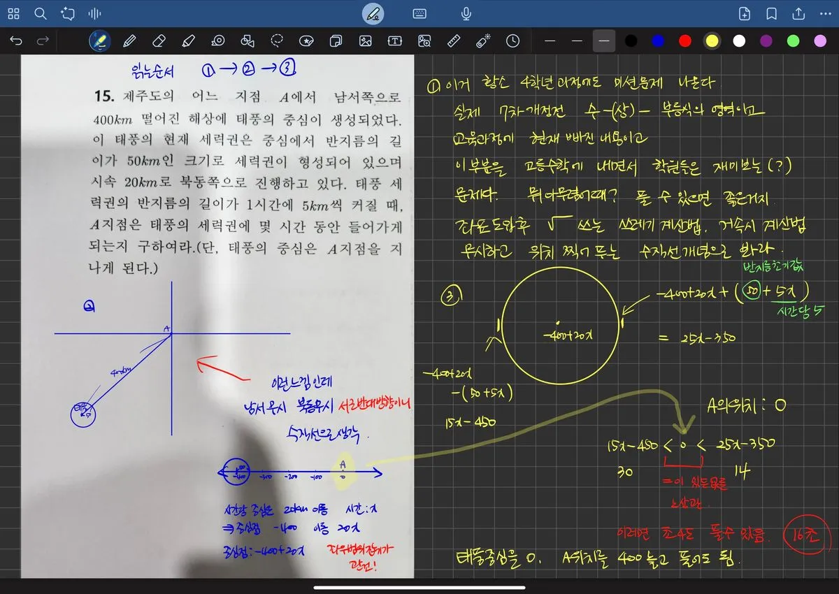Expand the share and export menu

point(798,13)
